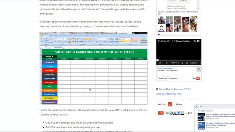The width and height of the screenshot is (235, 132).
Task: Click the Google+ Follow button
Action: pyautogui.click(x=179, y=104)
